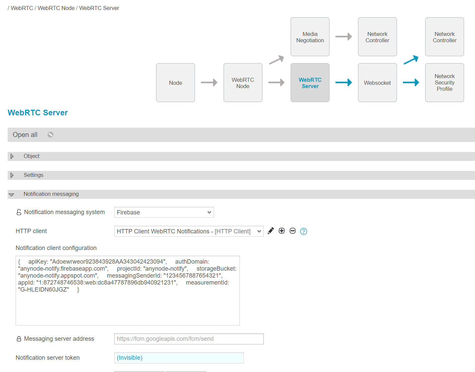
Task: Toggle the lock icon for Notification messaging system
Action: pos(19,212)
